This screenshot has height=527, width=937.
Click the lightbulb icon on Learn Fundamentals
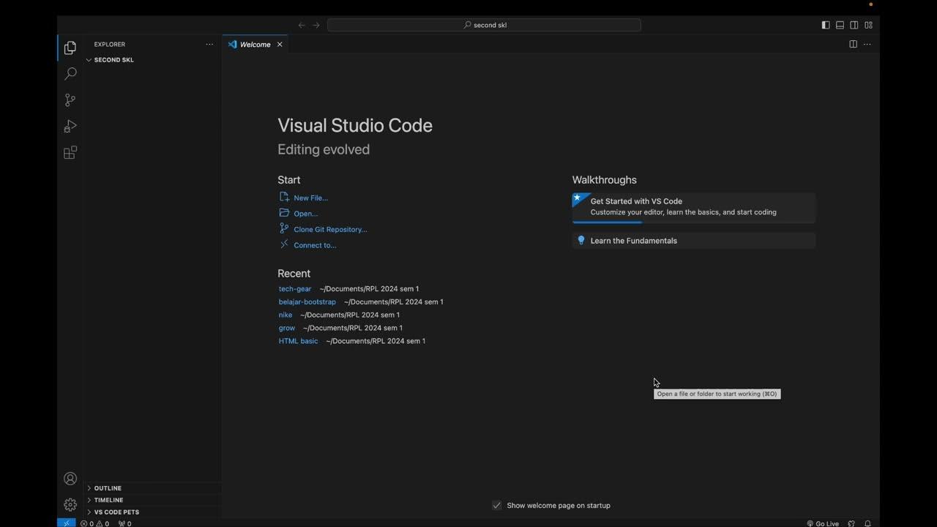point(581,240)
